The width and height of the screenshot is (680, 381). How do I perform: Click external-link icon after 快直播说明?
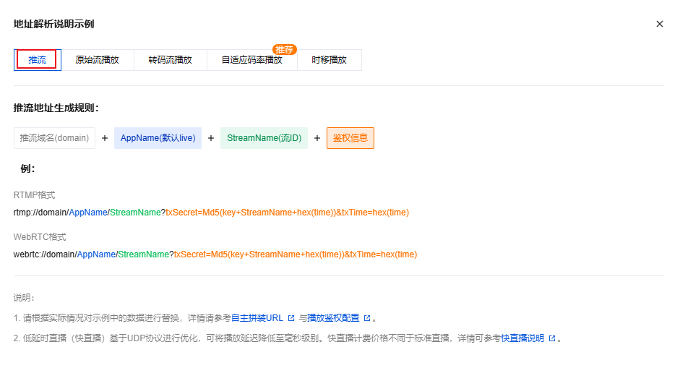point(552,338)
